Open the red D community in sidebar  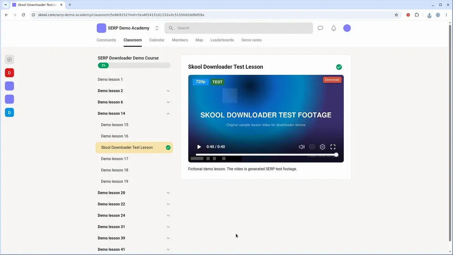coord(9,73)
